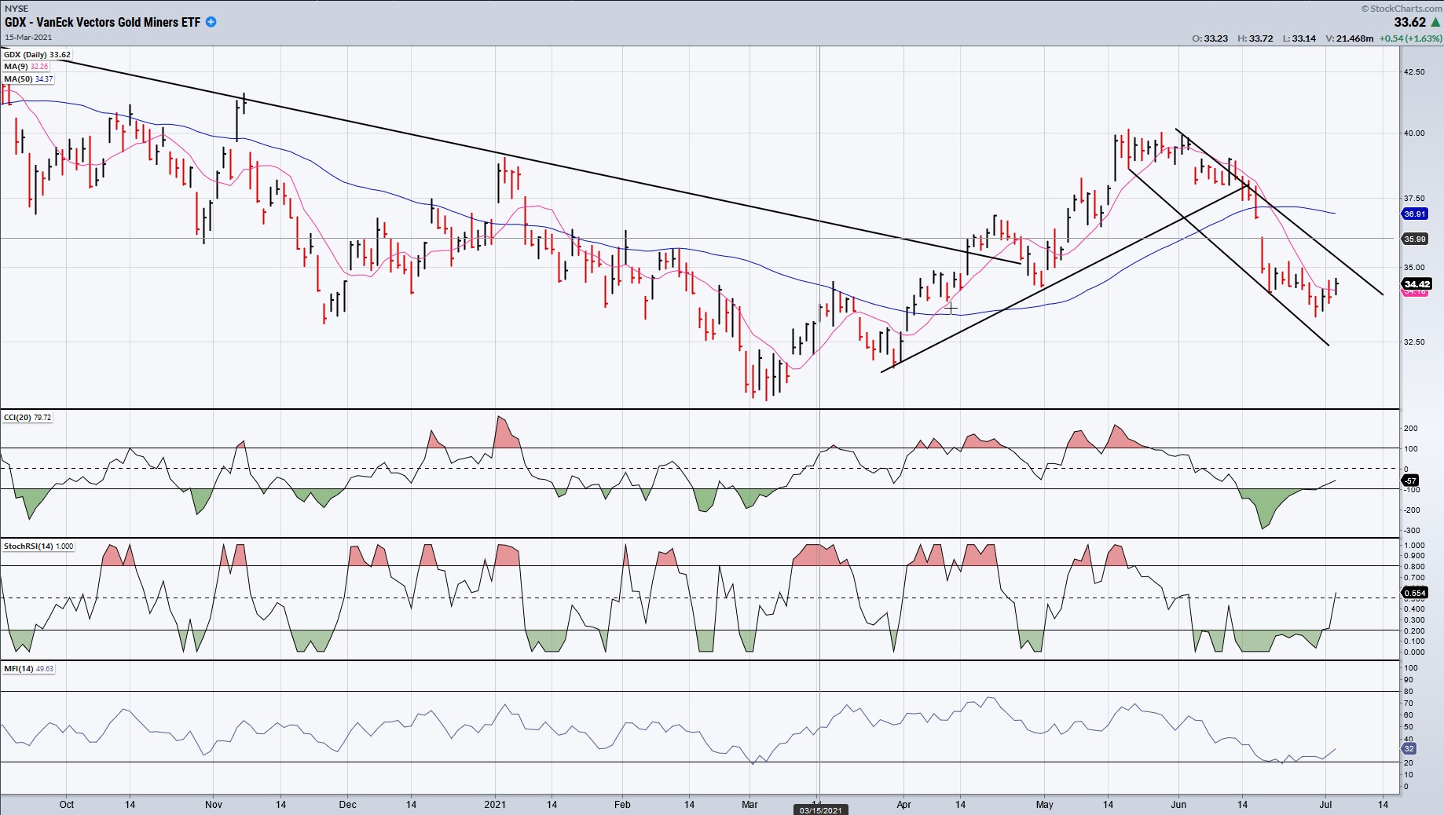Click the 2021 label on date axis

[495, 804]
